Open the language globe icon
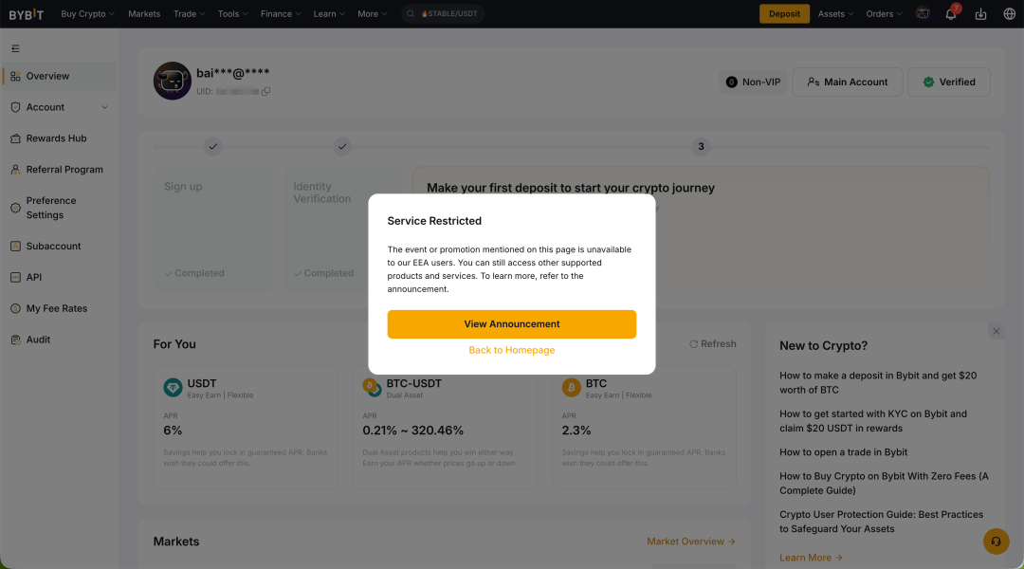Viewport: 1024px width, 569px height. point(1009,14)
